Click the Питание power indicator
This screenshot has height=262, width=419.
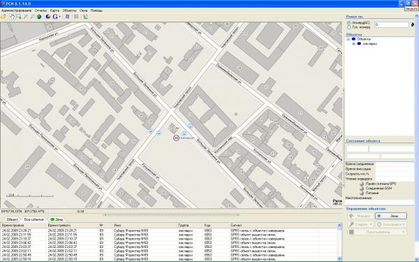[x=362, y=193]
